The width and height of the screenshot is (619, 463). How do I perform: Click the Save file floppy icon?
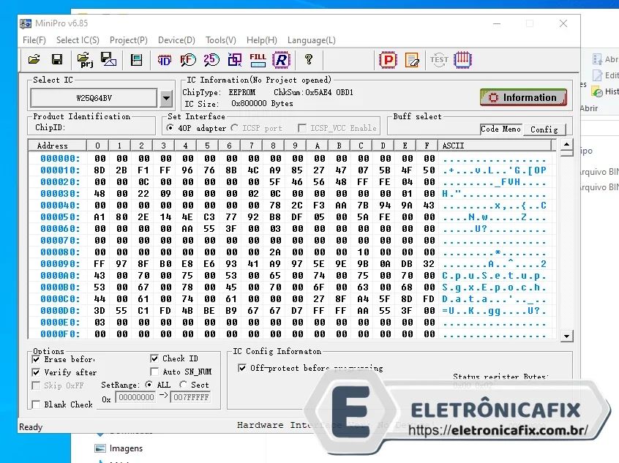click(x=57, y=59)
